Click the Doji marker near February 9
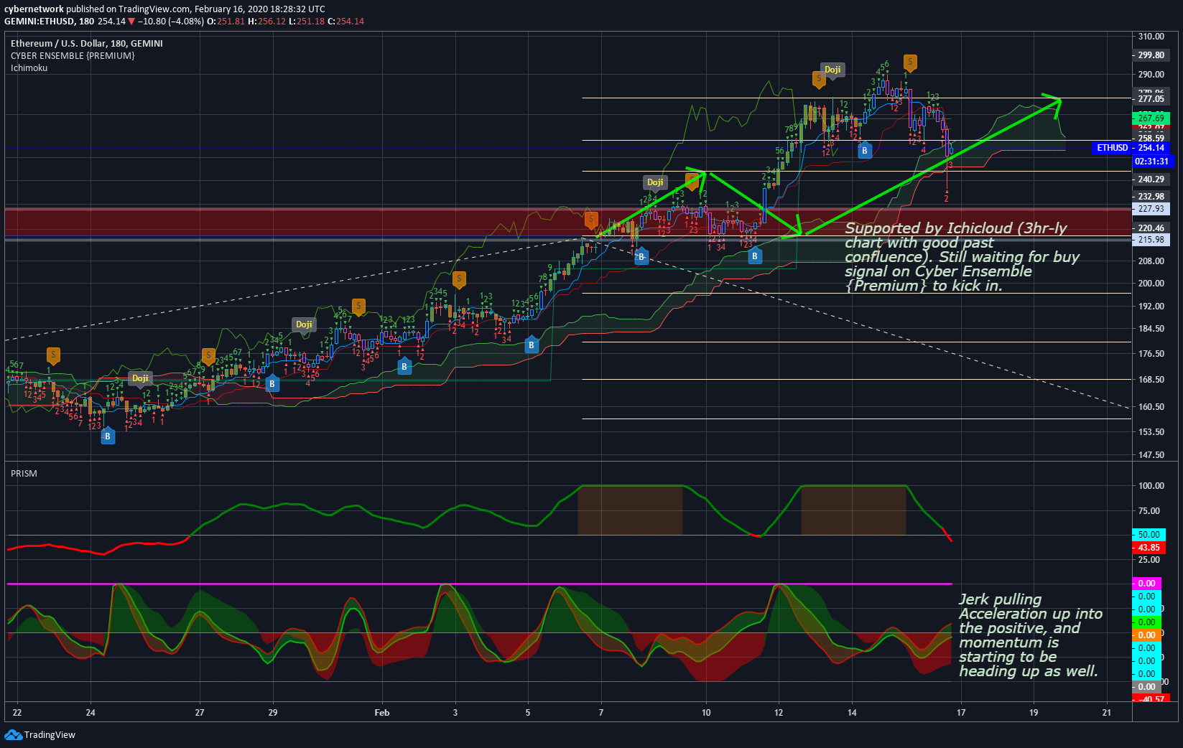This screenshot has height=748, width=1183. (655, 182)
